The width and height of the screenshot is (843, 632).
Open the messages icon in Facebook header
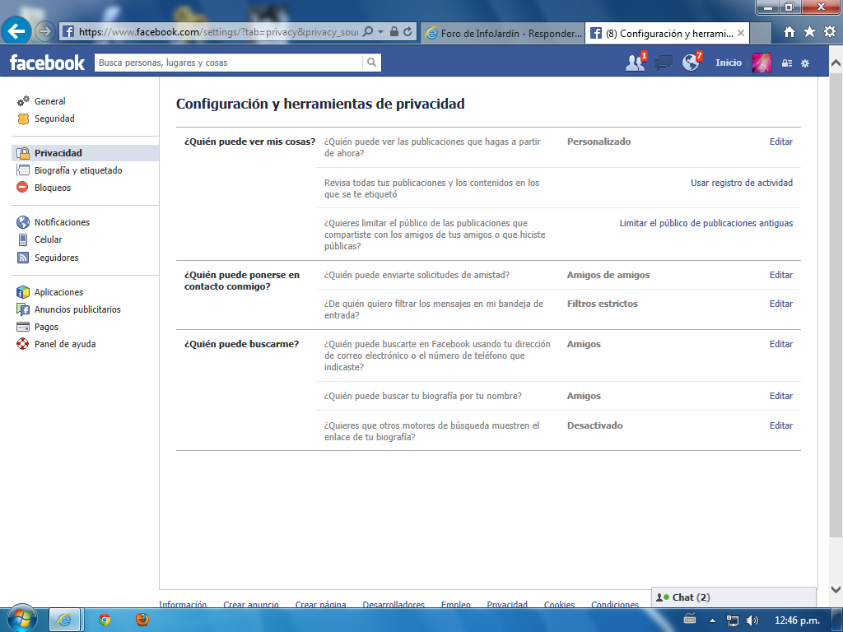(x=664, y=63)
